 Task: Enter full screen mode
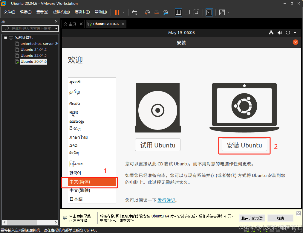[x=196, y=12]
